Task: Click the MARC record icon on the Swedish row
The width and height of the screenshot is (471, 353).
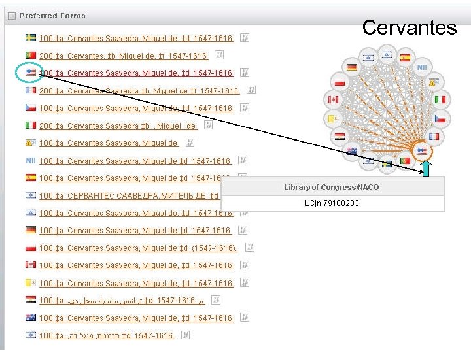Action: 245,38
